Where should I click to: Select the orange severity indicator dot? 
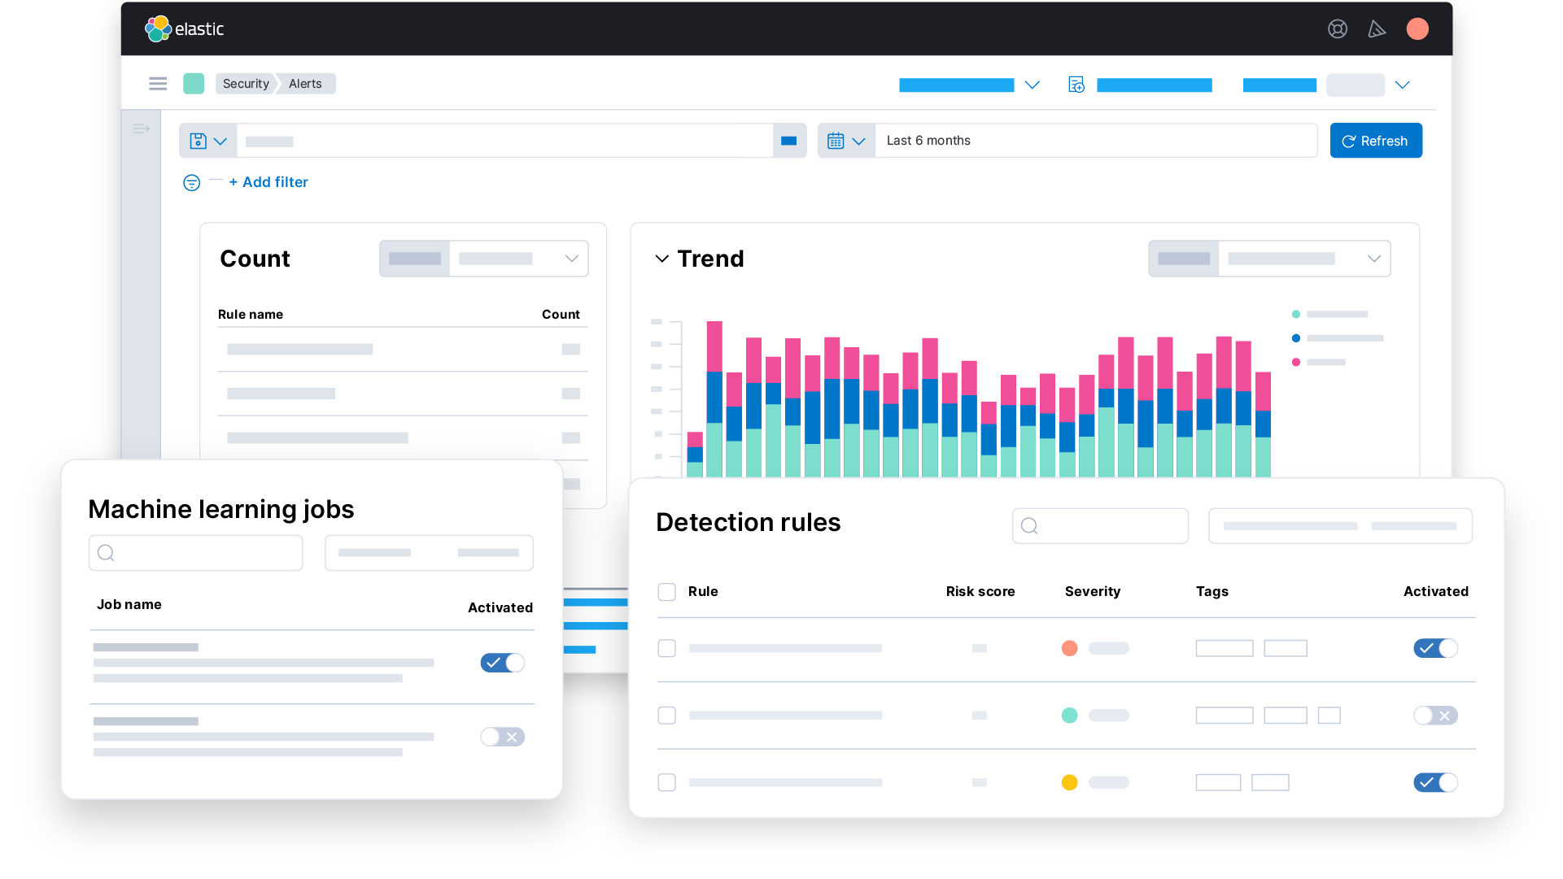pos(1069,647)
